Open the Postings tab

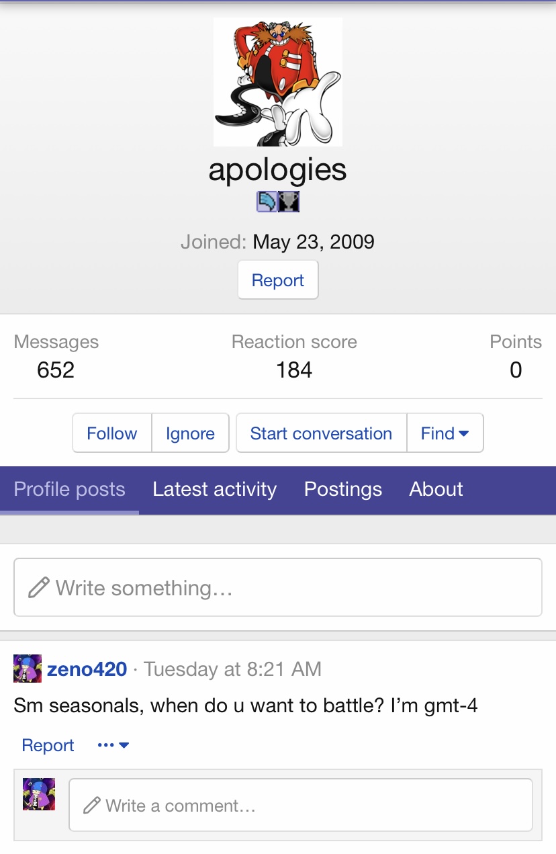click(x=343, y=489)
